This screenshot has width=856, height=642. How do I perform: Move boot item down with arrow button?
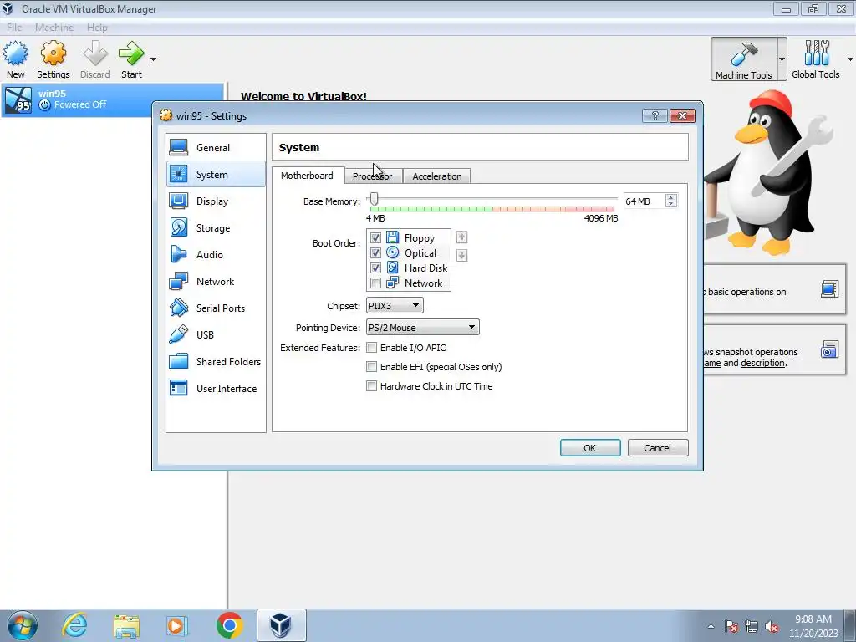461,256
